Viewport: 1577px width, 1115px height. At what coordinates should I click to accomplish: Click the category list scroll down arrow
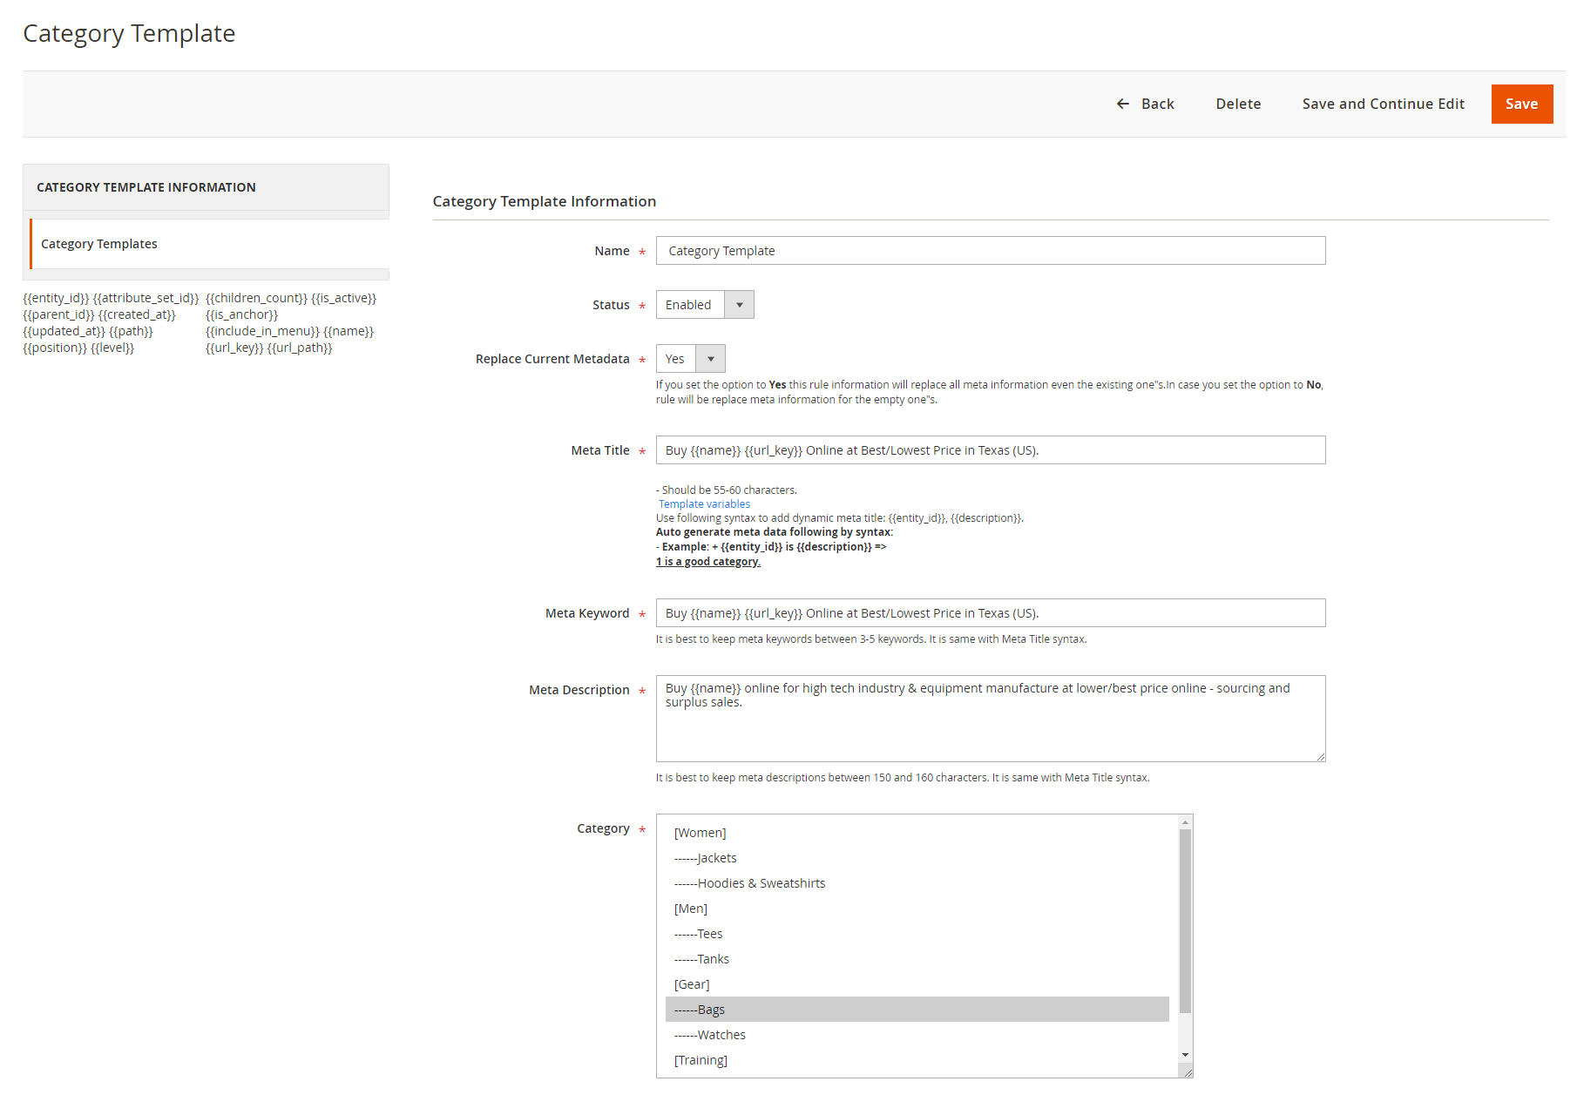coord(1185,1055)
